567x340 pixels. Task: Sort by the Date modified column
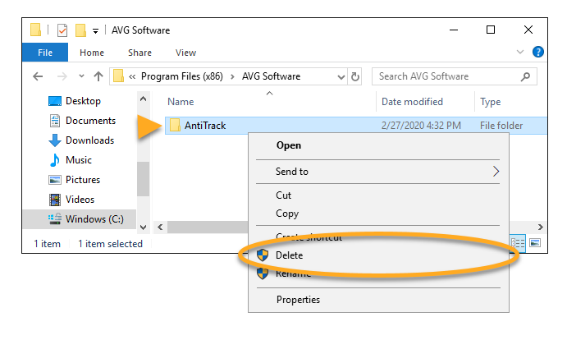[412, 102]
